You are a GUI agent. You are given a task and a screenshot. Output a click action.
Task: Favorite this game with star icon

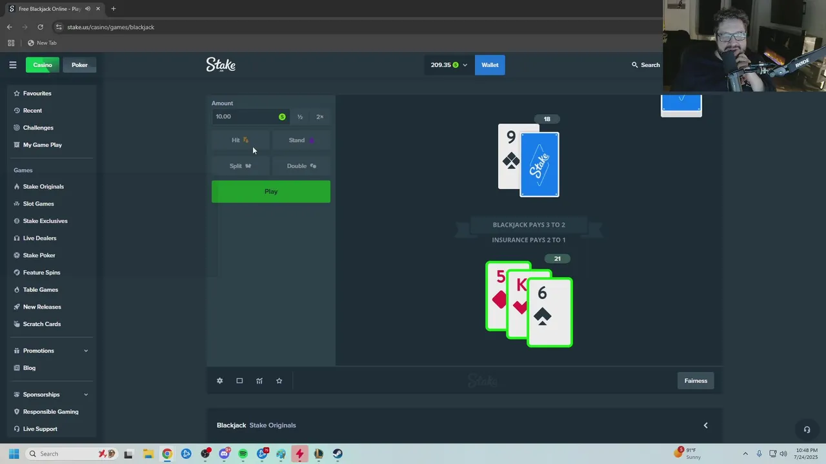coord(279,381)
